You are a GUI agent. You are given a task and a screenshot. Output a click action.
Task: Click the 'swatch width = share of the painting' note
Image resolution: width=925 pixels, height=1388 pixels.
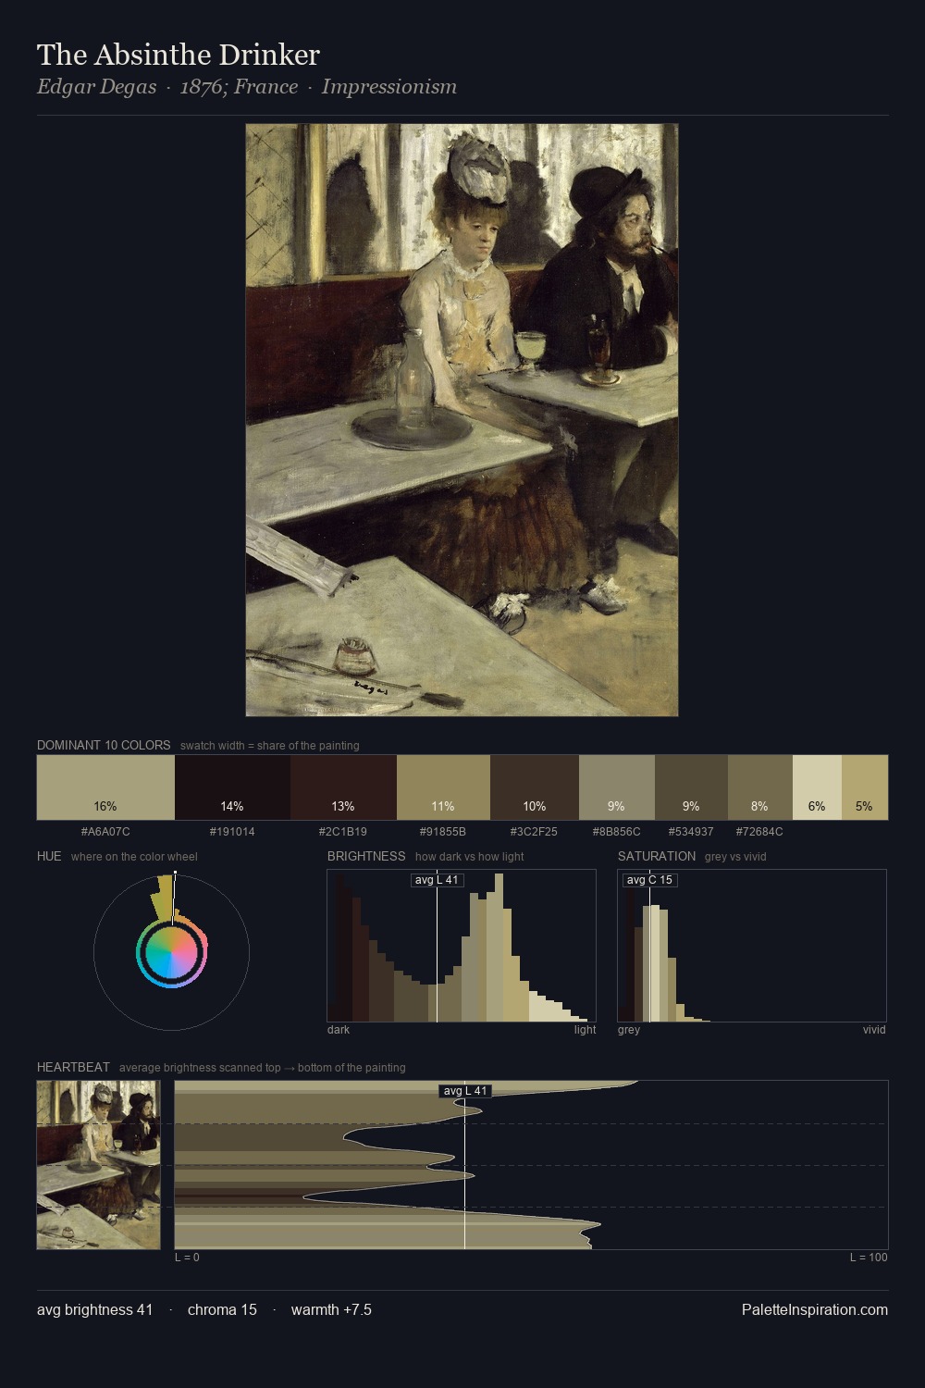pyautogui.click(x=270, y=746)
